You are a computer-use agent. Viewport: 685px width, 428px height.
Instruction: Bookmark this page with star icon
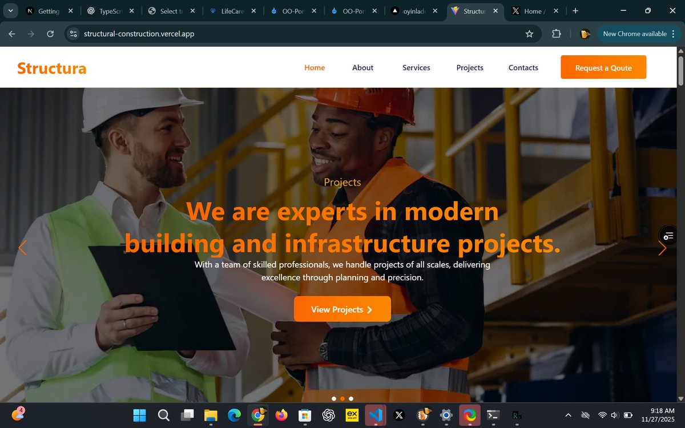(529, 34)
